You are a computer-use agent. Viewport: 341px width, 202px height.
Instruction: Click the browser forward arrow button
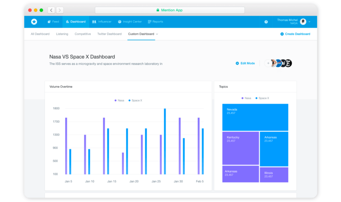tap(60, 10)
